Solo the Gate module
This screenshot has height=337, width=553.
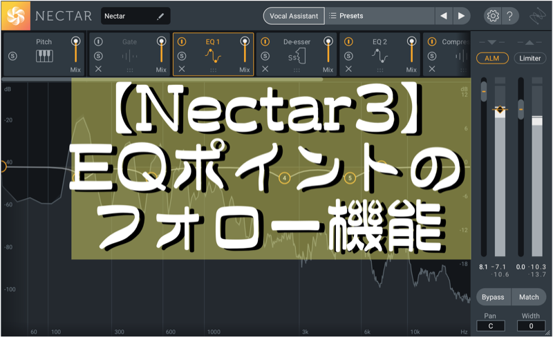click(98, 56)
